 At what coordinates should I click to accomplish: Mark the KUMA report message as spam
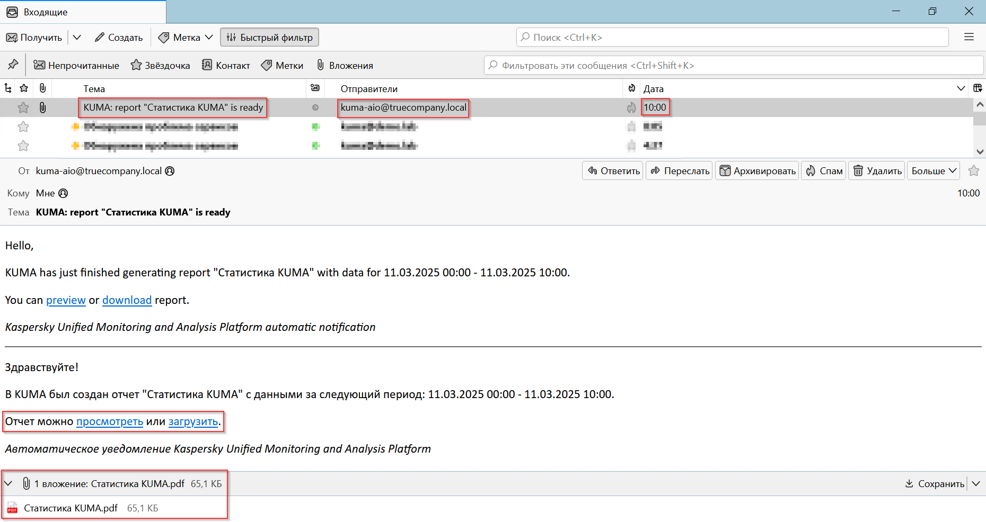point(631,107)
